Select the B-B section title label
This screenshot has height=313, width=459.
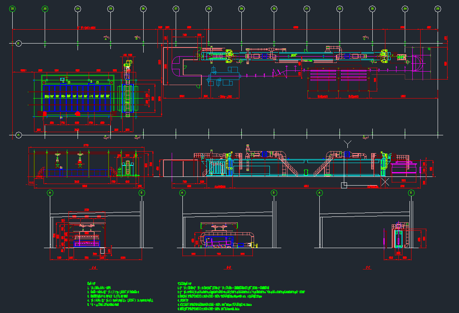click(x=229, y=268)
